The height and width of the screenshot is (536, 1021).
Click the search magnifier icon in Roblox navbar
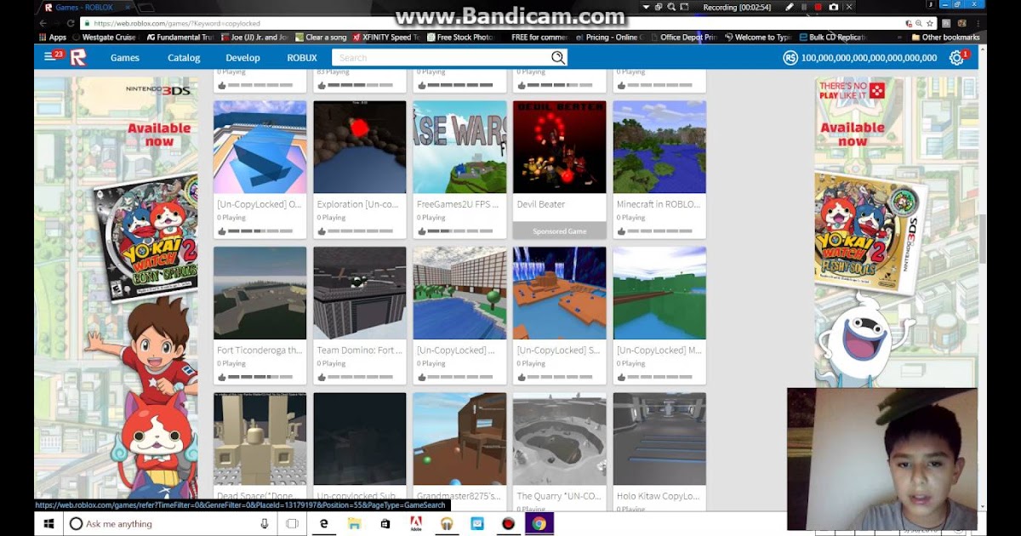[x=557, y=58]
